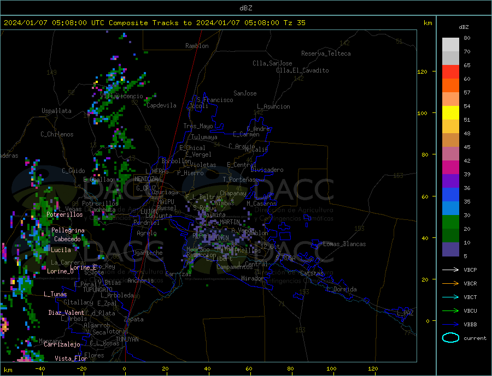Select the Clla.SanJose label
Image resolution: width=492 pixels, height=376 pixels.
point(272,64)
